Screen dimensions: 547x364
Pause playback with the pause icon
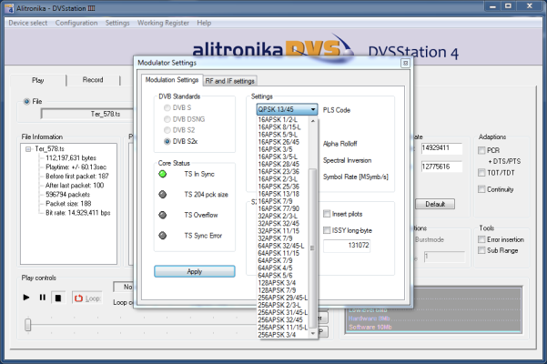tap(42, 298)
